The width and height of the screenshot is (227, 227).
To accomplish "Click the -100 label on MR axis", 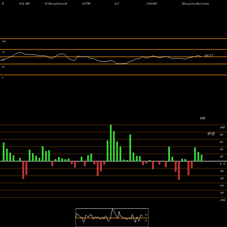I will [x=222, y=200].
